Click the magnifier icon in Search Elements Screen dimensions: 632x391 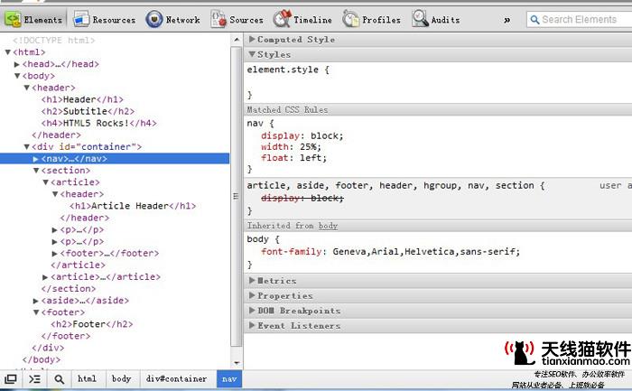[x=534, y=19]
